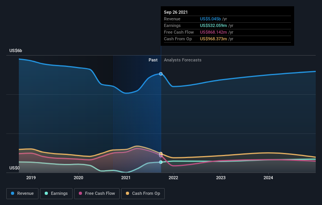Click the US$0 y-axis label
This screenshot has width=322, height=205.
click(x=15, y=168)
